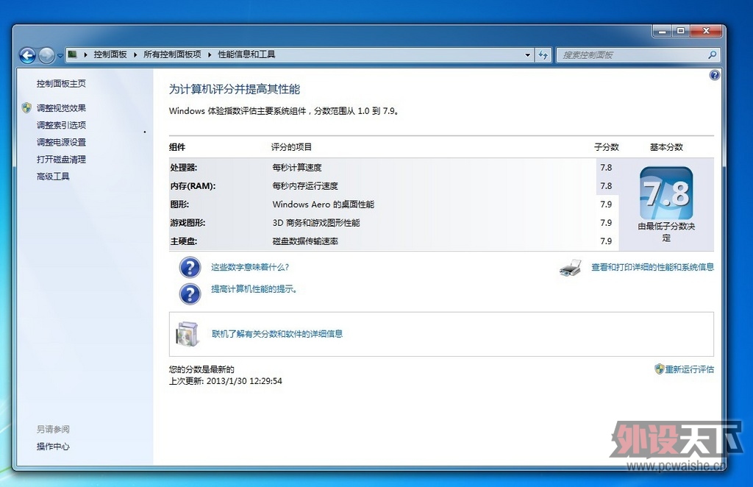This screenshot has height=487, width=753.
Task: Click the software box icon beside 联机了解
Action: click(x=188, y=334)
